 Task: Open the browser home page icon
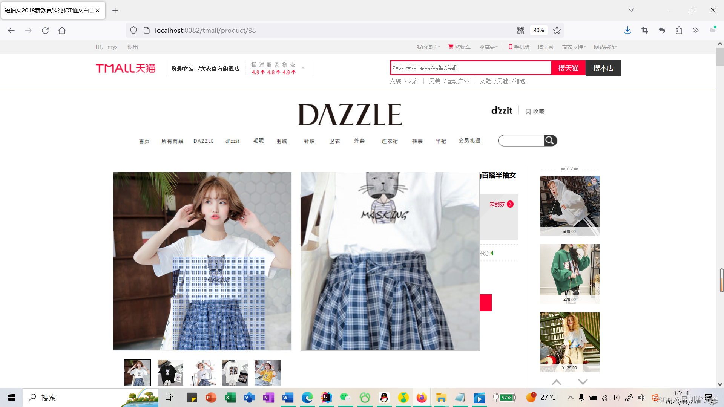point(62,30)
